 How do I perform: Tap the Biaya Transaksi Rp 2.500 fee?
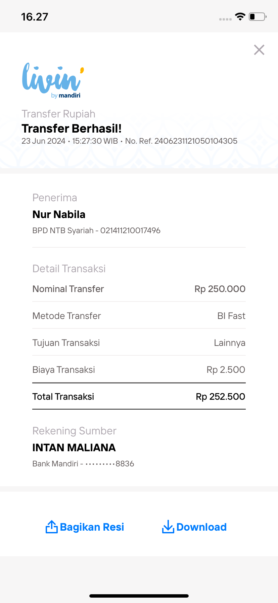pyautogui.click(x=226, y=369)
